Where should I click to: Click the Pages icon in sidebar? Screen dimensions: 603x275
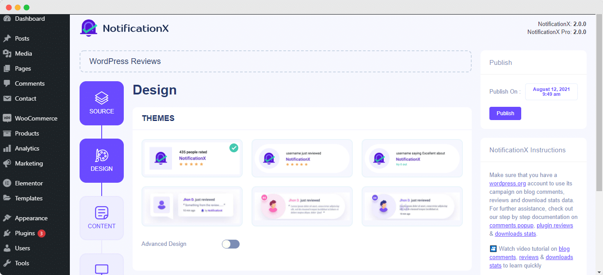pyautogui.click(x=7, y=68)
